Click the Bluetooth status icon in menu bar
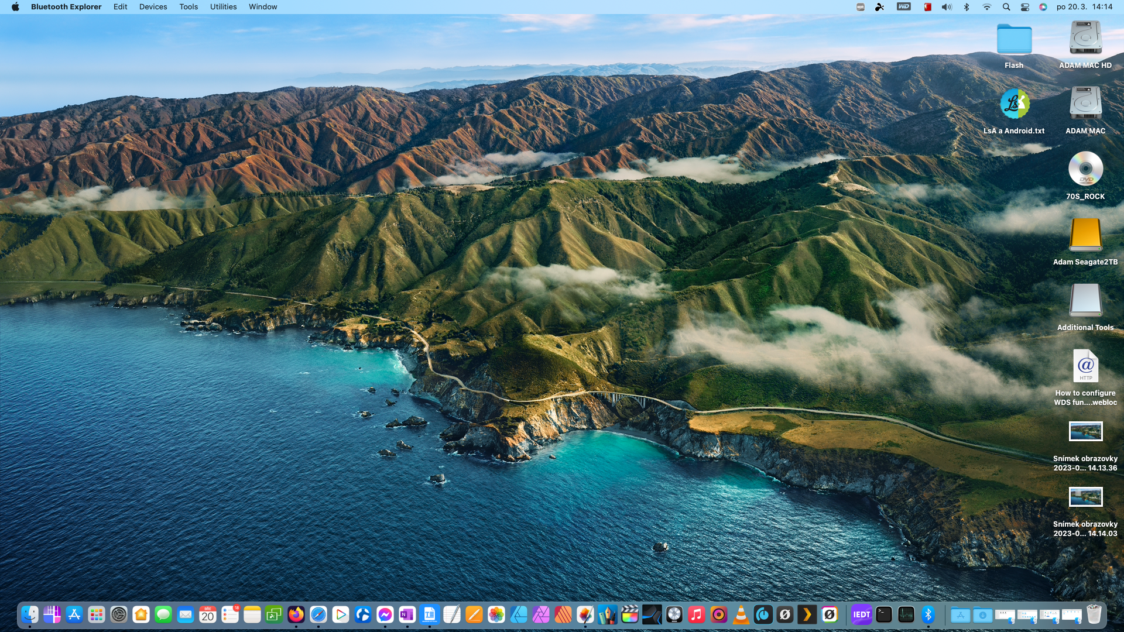The width and height of the screenshot is (1124, 632). tap(967, 6)
